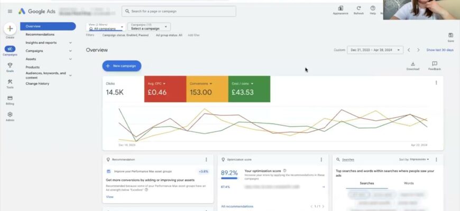Open Tools in the left sidebar
The width and height of the screenshot is (460, 211).
click(x=10, y=82)
